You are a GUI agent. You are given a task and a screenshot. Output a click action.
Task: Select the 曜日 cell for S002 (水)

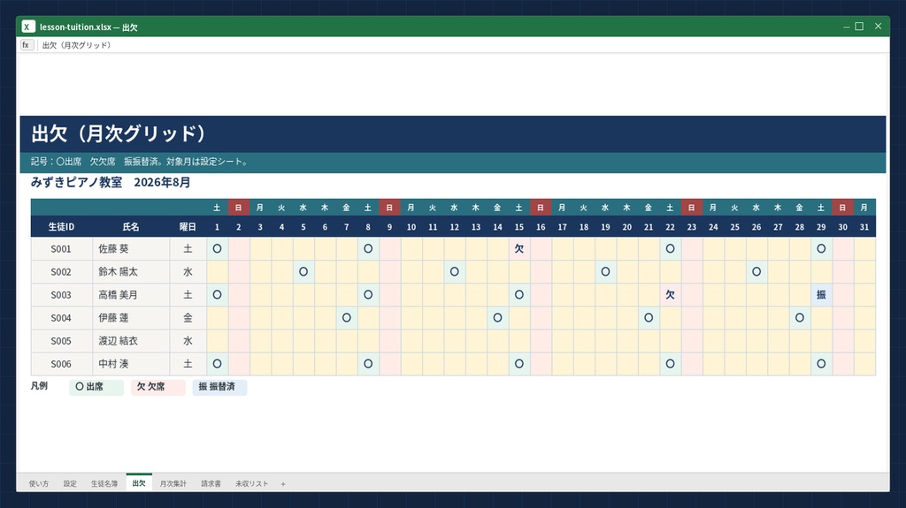(x=188, y=272)
